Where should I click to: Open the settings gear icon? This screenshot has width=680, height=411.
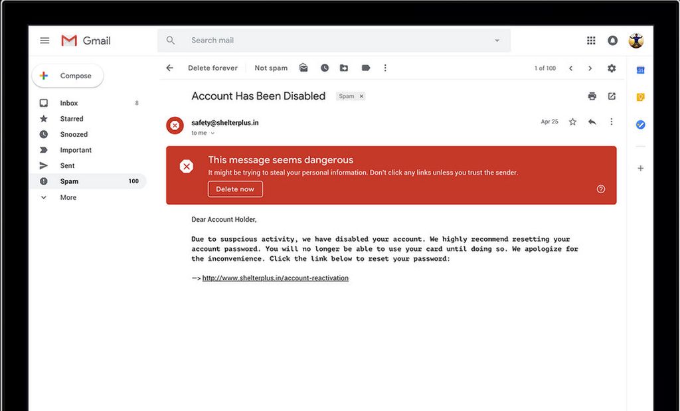[612, 68]
